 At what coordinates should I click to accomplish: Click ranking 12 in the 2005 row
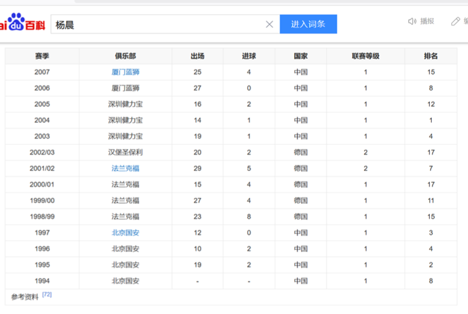(431, 104)
